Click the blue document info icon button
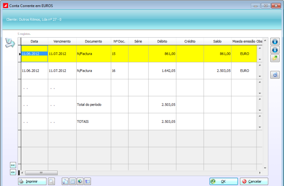 275,75
